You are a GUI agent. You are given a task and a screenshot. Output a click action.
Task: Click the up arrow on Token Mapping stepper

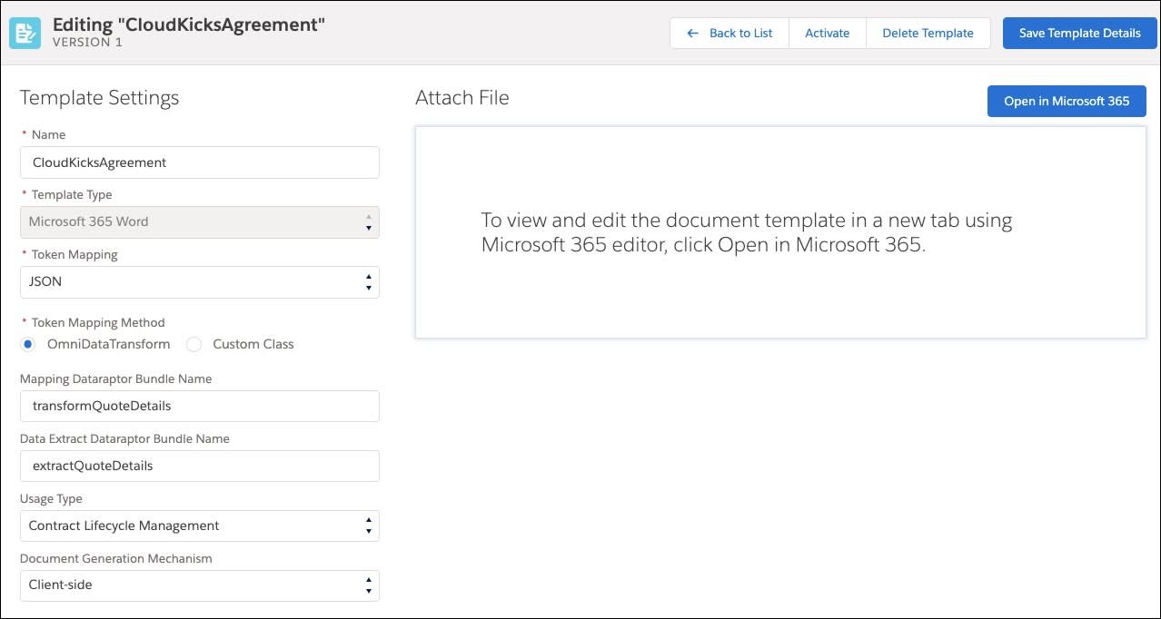(369, 276)
